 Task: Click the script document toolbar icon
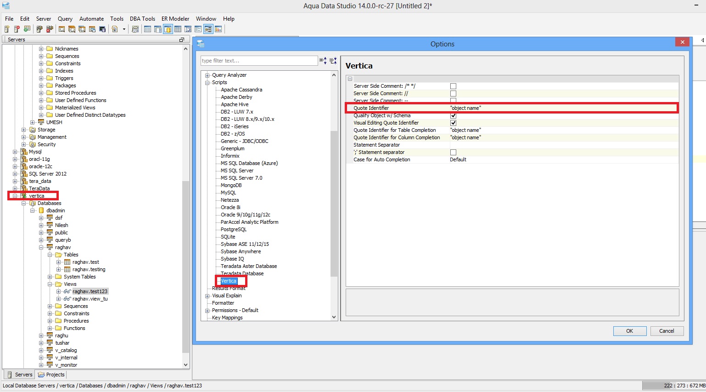[115, 29]
